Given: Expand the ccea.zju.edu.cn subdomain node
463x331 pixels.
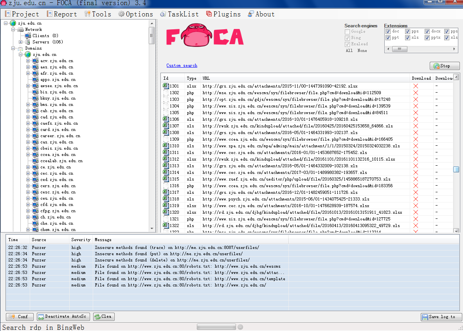Looking at the screenshot, I should (x=28, y=154).
